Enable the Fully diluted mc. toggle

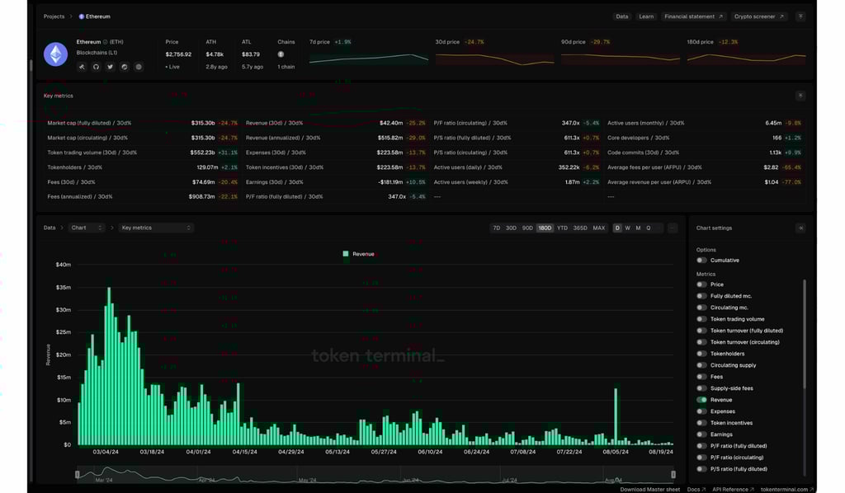pos(701,296)
